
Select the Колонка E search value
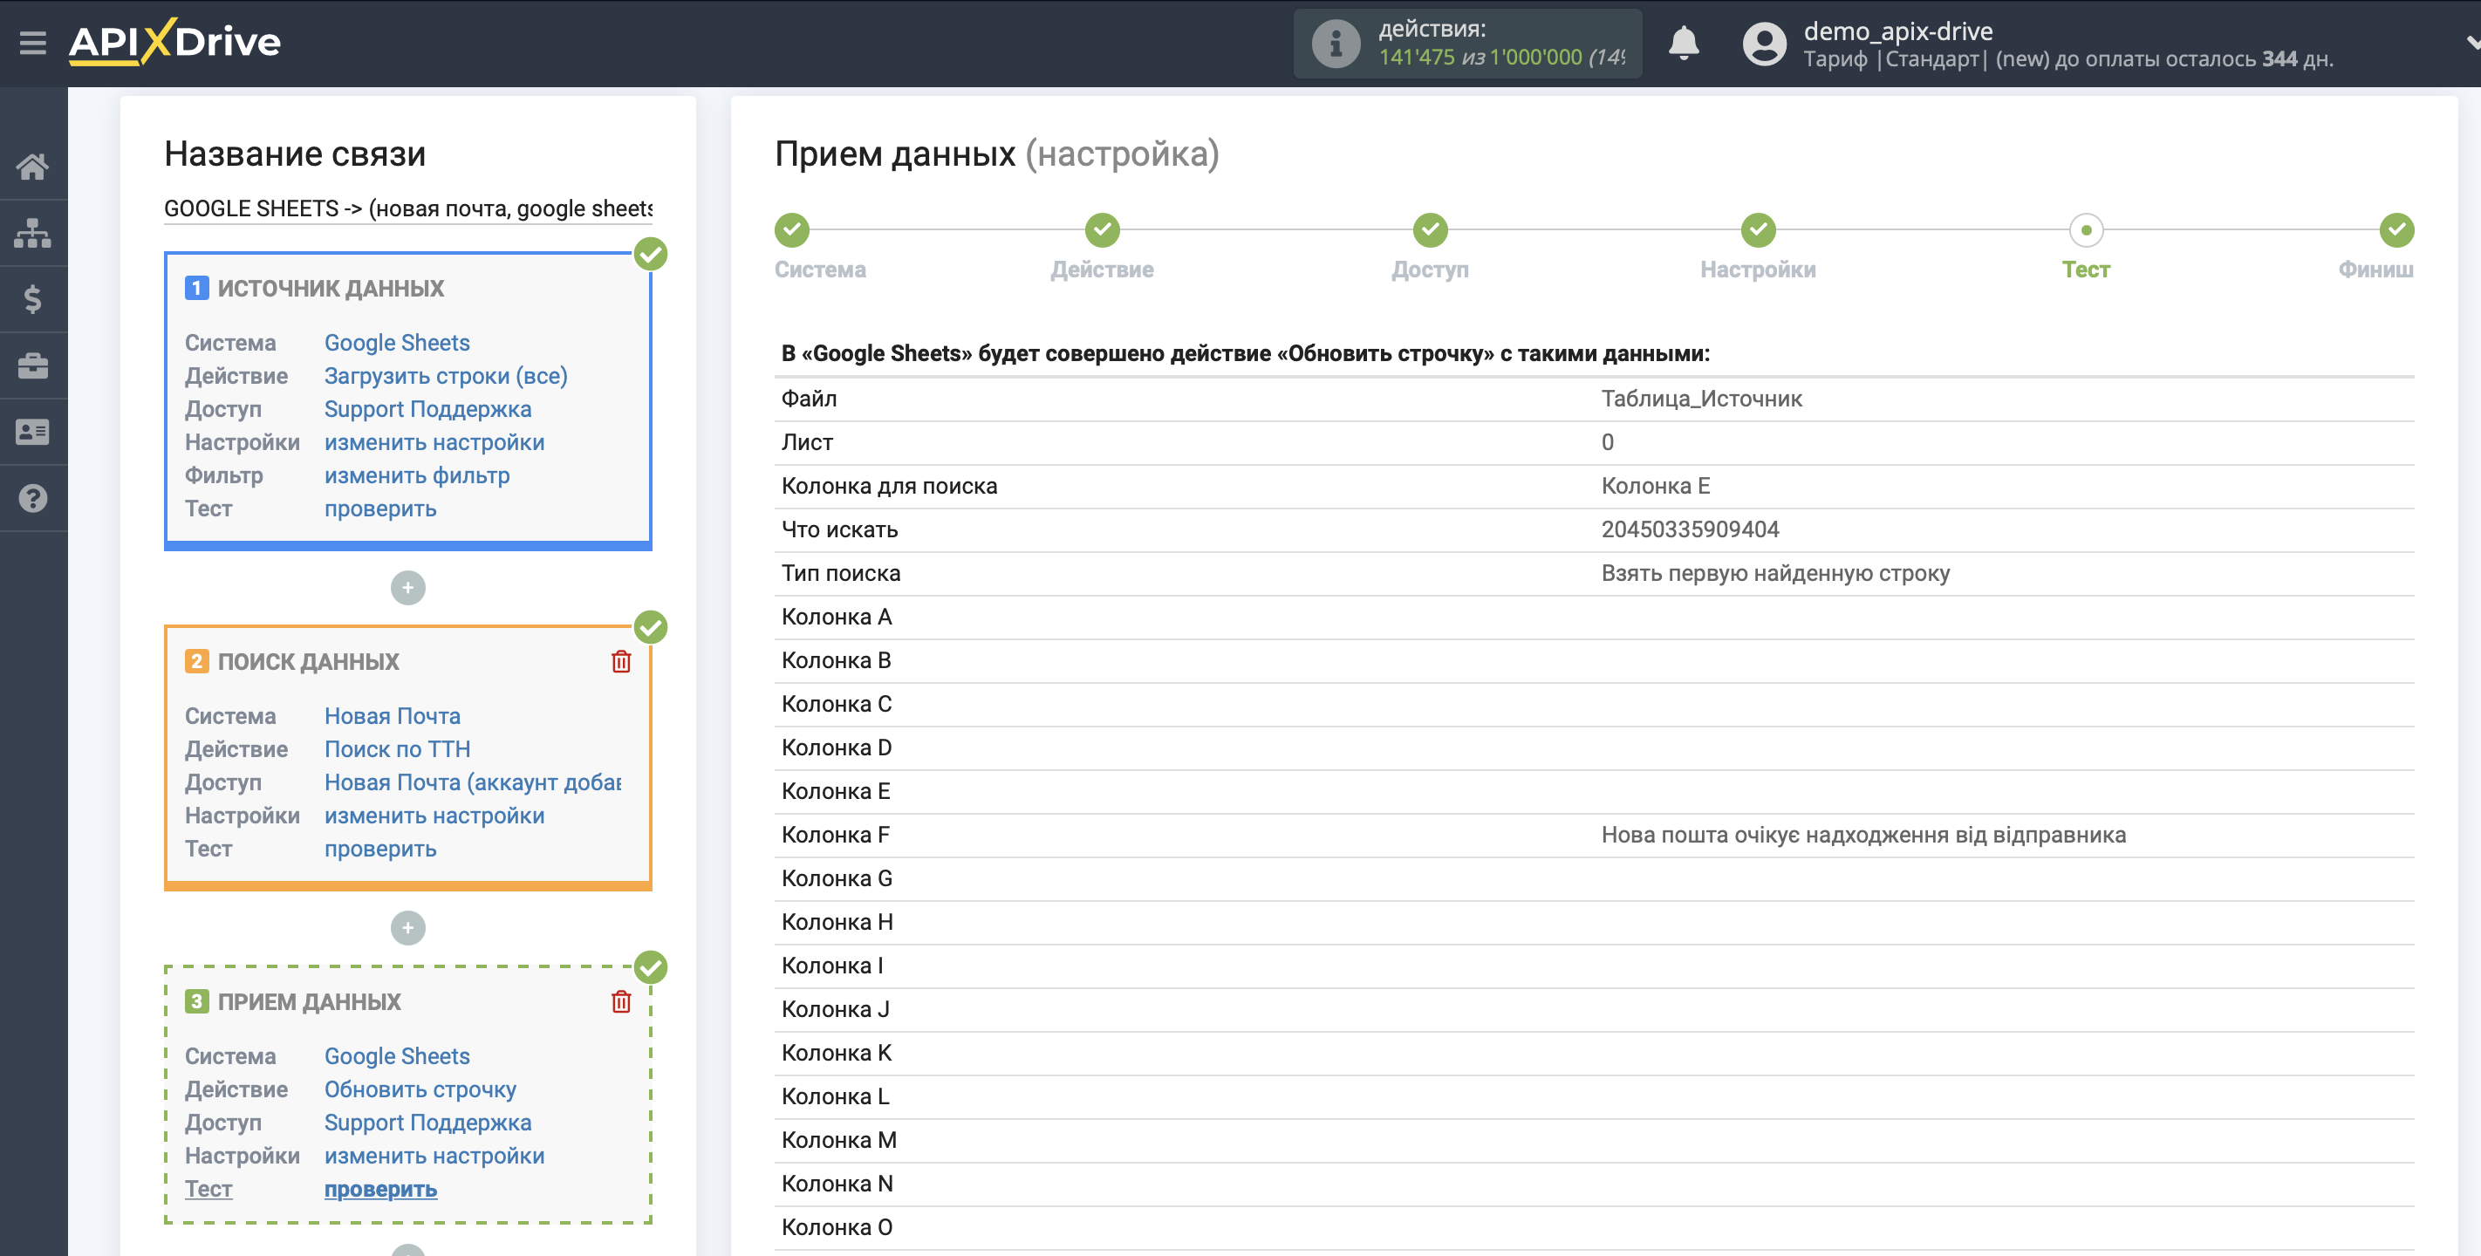(x=1656, y=487)
